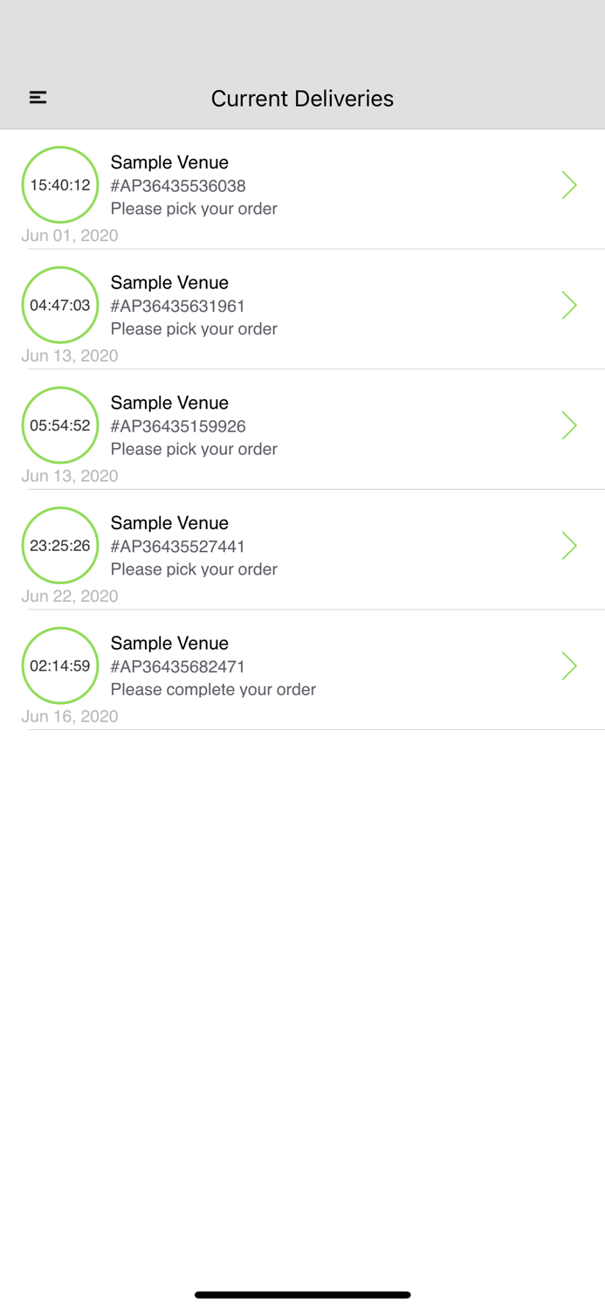The width and height of the screenshot is (605, 1310).
Task: Tap the Jun 22, 2020 date label
Action: coord(70,596)
